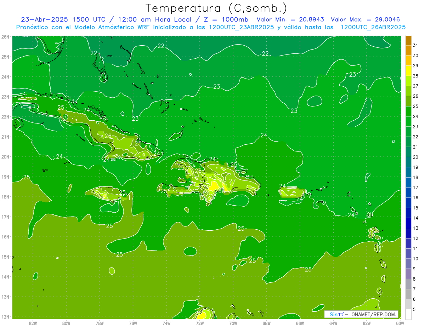Screen dimensions: 425x328
Task: Click the 'Z = 1000mb' level text
Action: point(226,19)
